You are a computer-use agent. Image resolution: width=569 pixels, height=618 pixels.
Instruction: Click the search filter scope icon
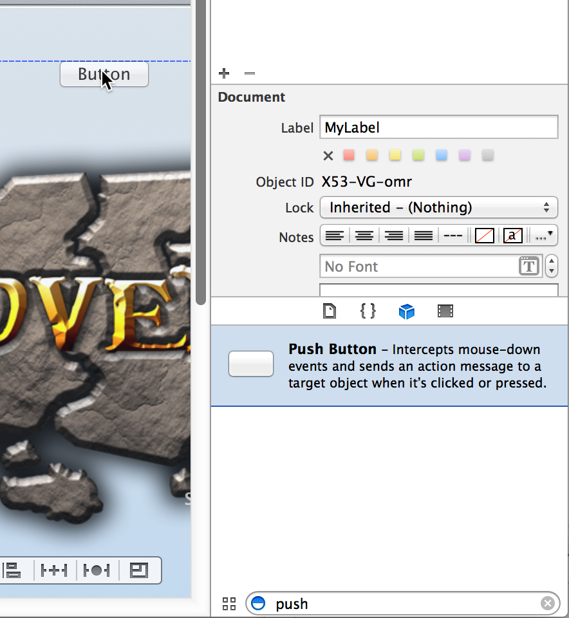click(x=259, y=603)
